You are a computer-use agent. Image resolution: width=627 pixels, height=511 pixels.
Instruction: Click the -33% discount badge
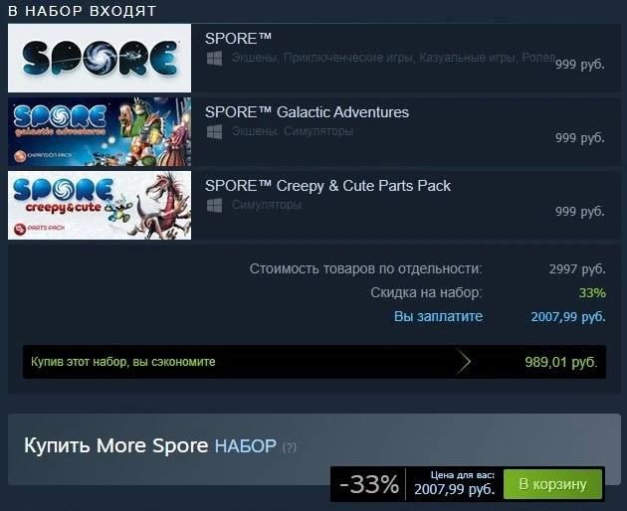click(x=369, y=484)
